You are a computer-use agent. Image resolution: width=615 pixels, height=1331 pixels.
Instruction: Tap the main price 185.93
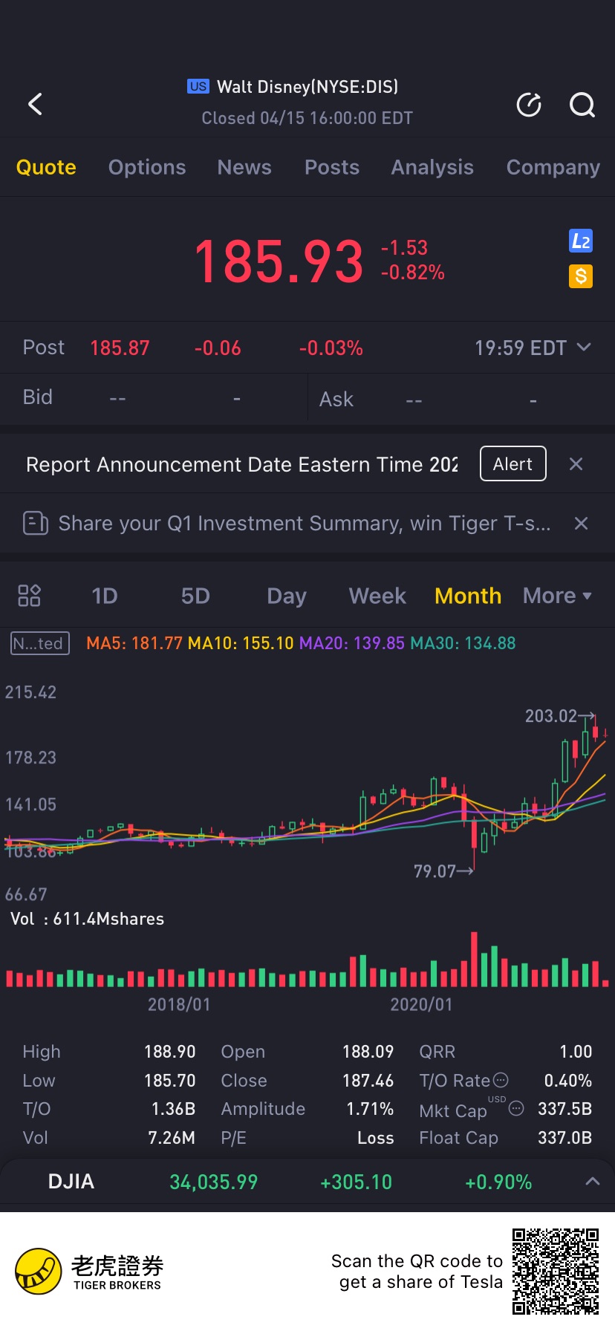click(x=279, y=261)
